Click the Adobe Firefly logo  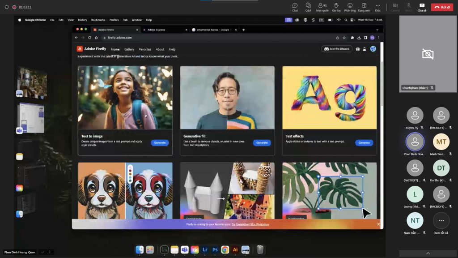(x=91, y=49)
